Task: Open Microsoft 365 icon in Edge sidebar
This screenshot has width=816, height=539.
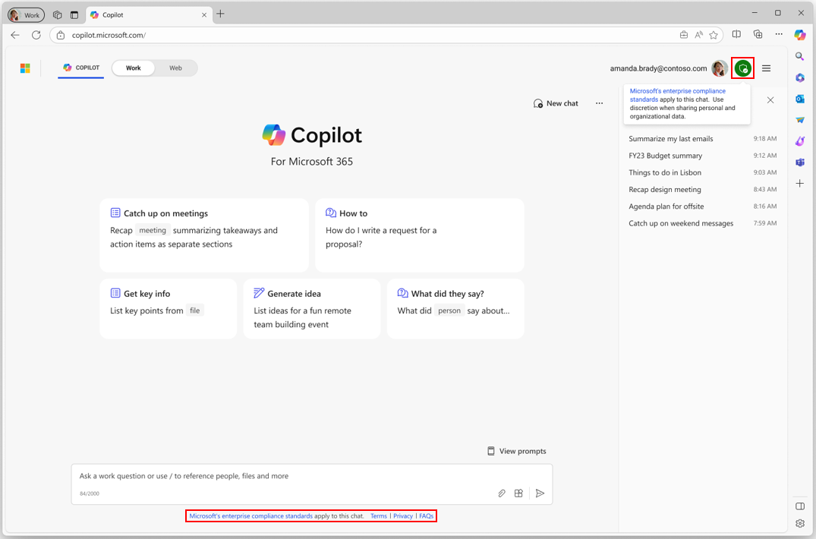Action: (800, 77)
